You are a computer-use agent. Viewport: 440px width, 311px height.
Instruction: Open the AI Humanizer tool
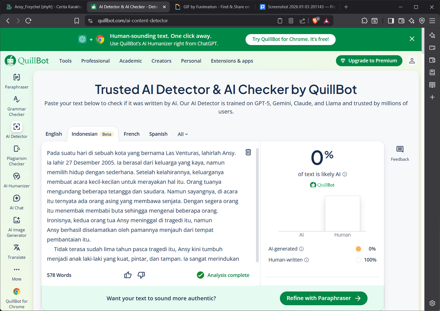pos(17,180)
